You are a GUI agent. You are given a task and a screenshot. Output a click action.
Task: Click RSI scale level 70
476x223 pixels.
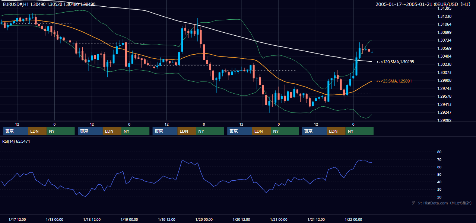tap(439, 159)
